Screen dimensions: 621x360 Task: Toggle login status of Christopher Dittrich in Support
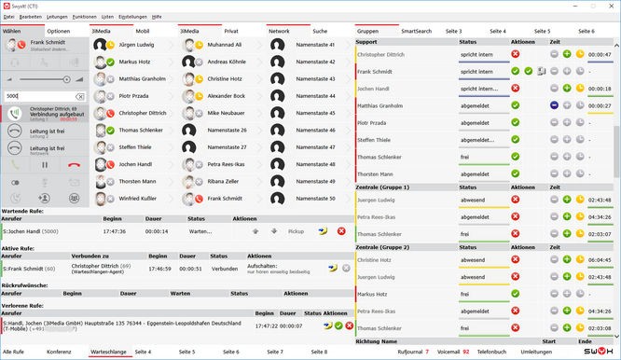point(516,54)
